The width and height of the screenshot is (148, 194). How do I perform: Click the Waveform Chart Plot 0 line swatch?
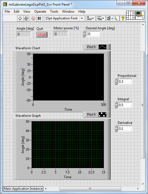103,47
